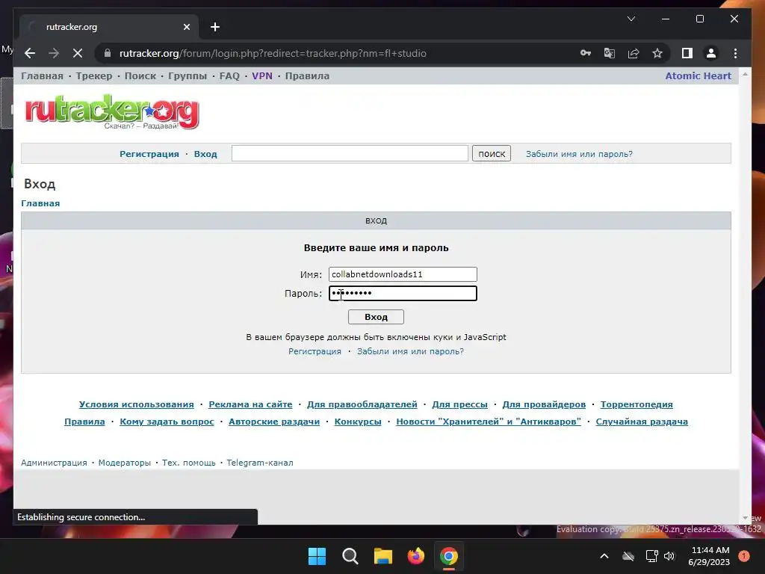Open the Chrome three-dot menu

[735, 53]
